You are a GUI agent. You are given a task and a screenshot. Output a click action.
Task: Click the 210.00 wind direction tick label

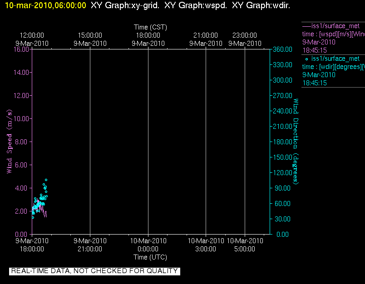click(x=282, y=126)
